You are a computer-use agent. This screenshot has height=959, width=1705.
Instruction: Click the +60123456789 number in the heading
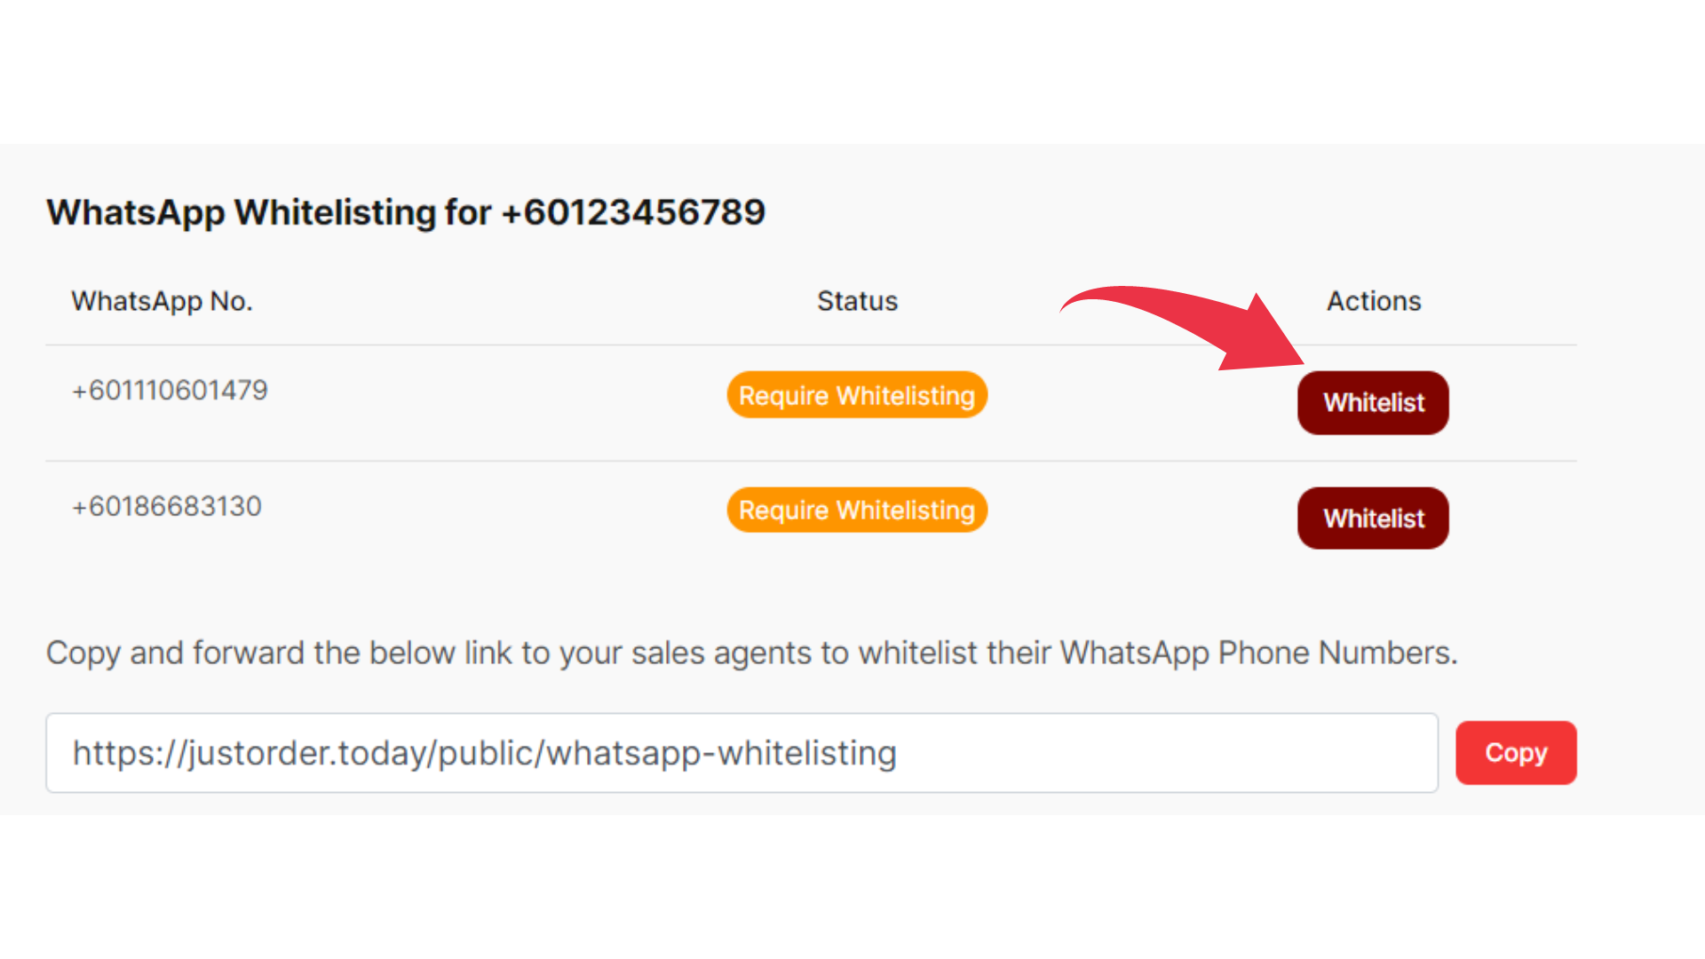click(633, 212)
